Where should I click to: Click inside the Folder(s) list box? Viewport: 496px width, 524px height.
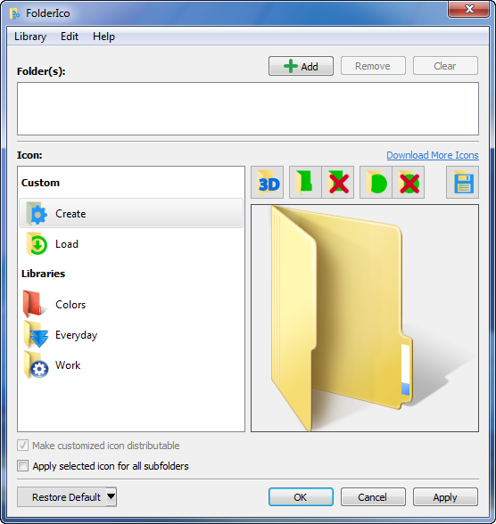248,109
